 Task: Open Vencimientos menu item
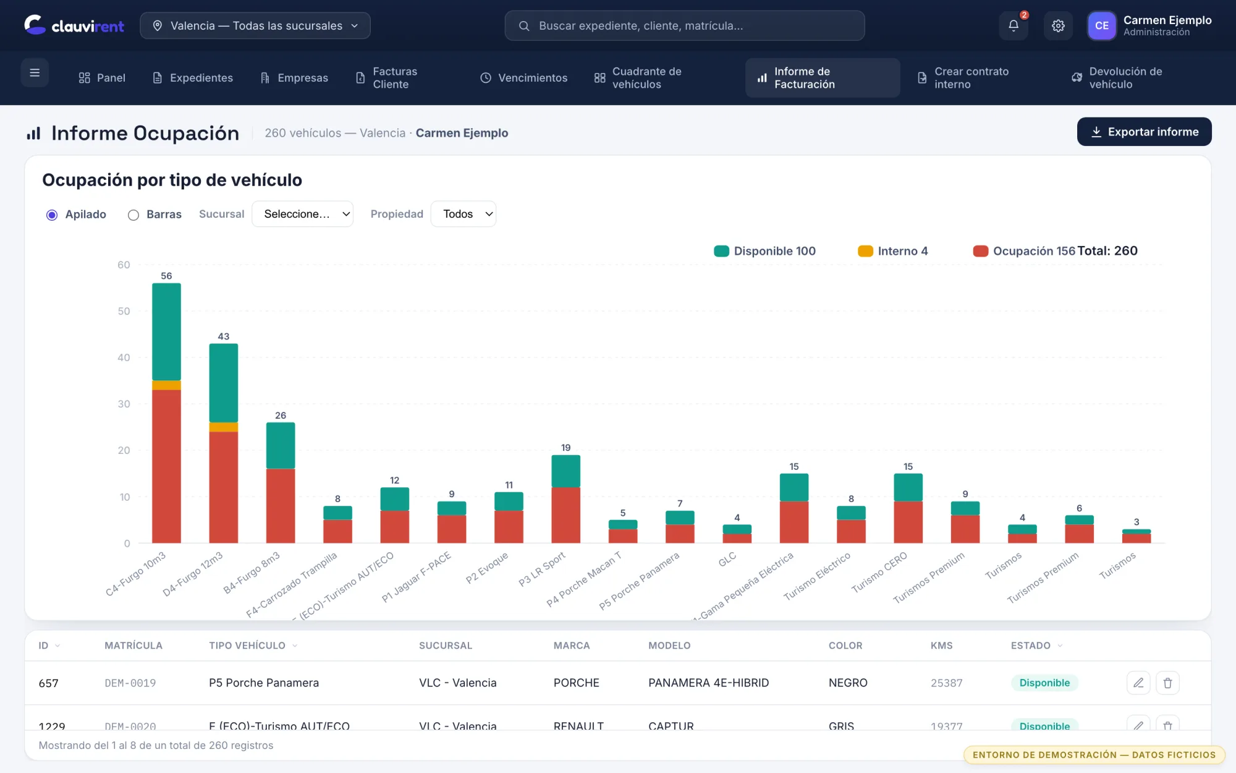[x=524, y=78]
